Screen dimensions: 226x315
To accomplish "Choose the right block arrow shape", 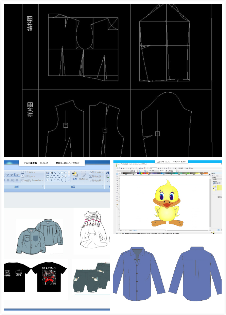I will 62,176.
